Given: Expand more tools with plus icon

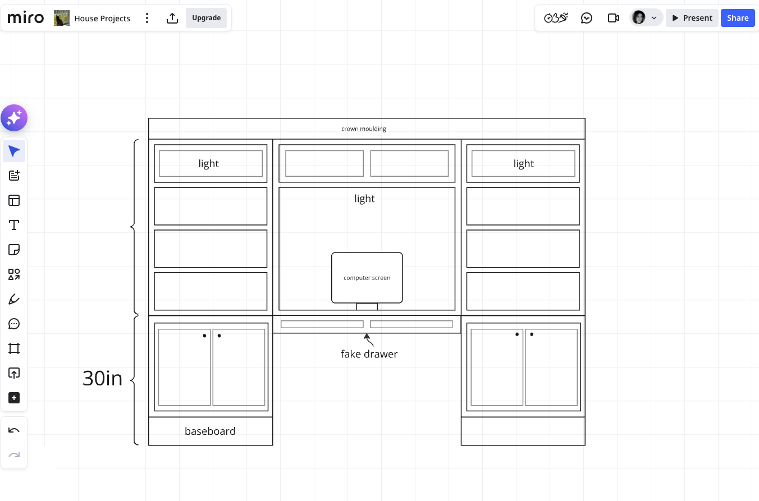Looking at the screenshot, I should [14, 398].
